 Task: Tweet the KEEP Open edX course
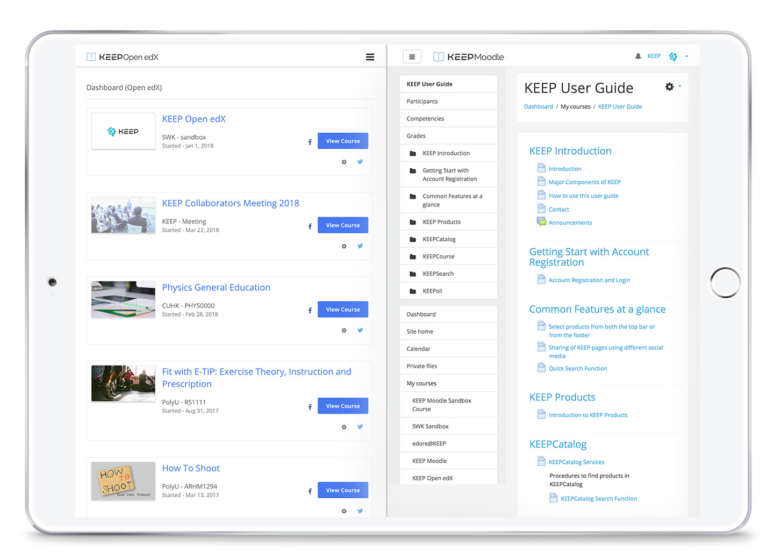pos(360,162)
